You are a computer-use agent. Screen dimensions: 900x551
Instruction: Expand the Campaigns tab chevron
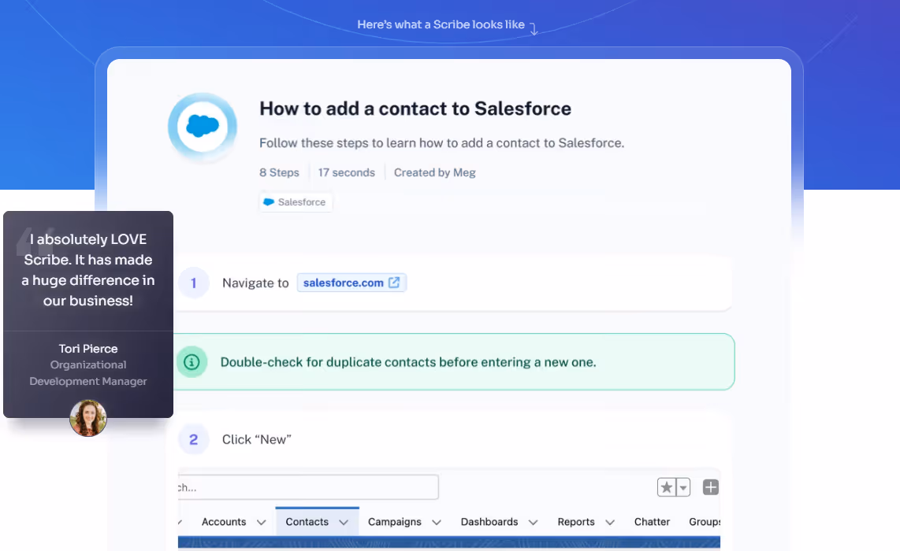(x=437, y=523)
